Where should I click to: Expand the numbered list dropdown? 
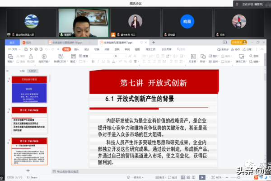pyautogui.click(x=154, y=56)
